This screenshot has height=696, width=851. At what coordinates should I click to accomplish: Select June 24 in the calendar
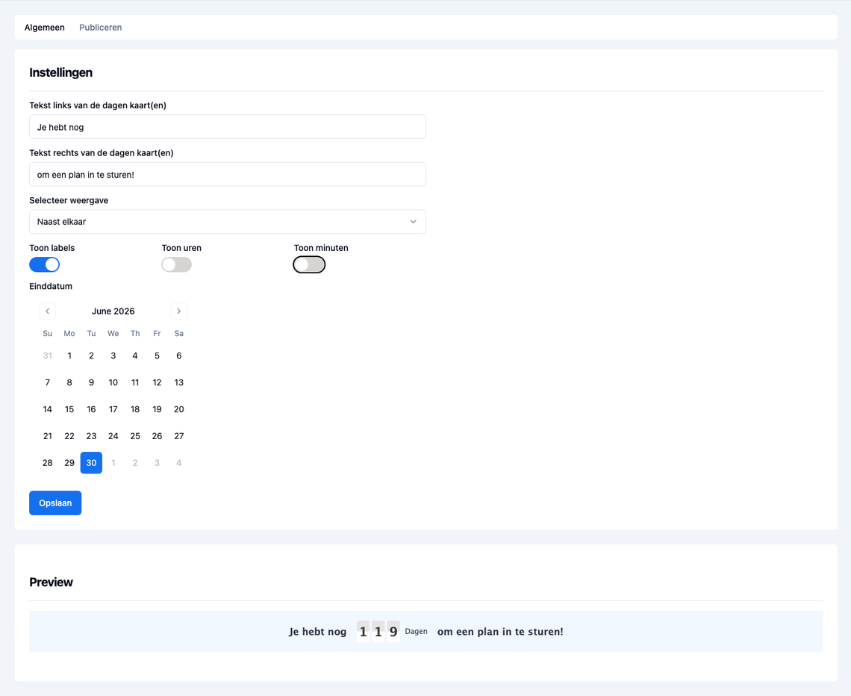pos(113,436)
